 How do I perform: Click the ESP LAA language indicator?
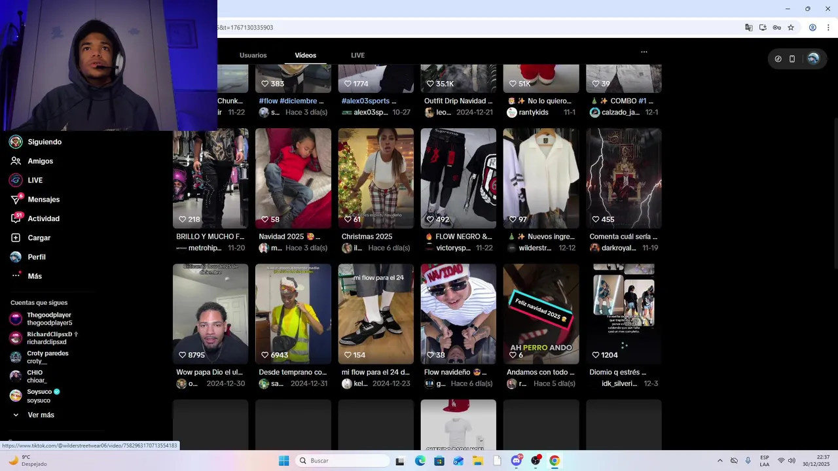click(765, 461)
